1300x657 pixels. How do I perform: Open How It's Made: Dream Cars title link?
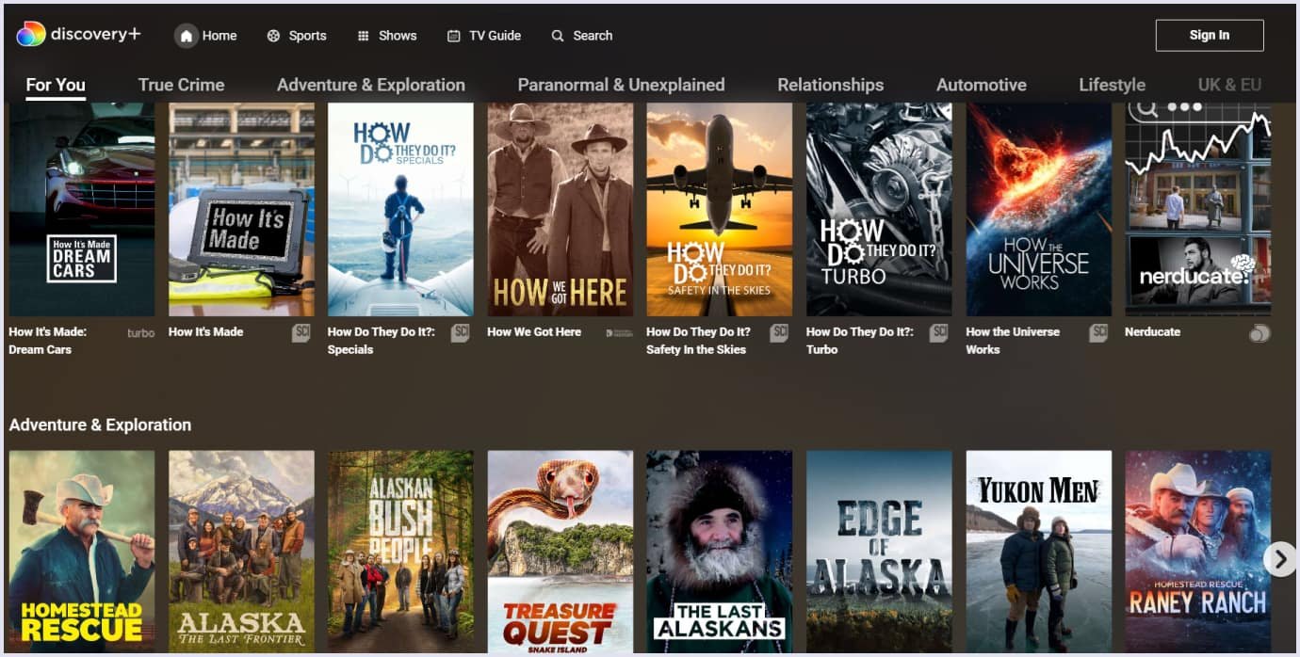47,341
